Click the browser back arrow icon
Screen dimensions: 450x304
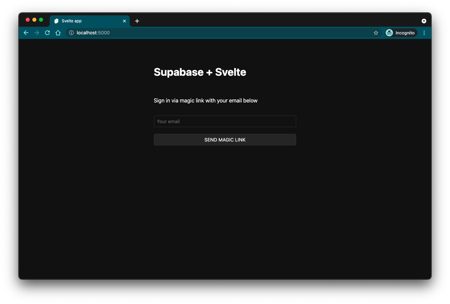pos(26,33)
